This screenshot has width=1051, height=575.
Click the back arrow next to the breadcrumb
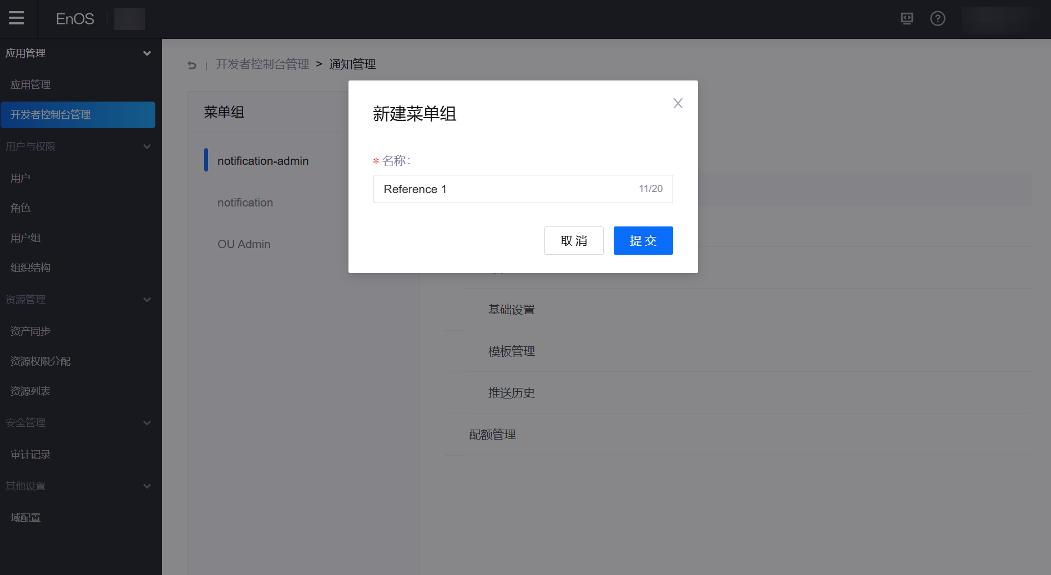pyautogui.click(x=191, y=65)
